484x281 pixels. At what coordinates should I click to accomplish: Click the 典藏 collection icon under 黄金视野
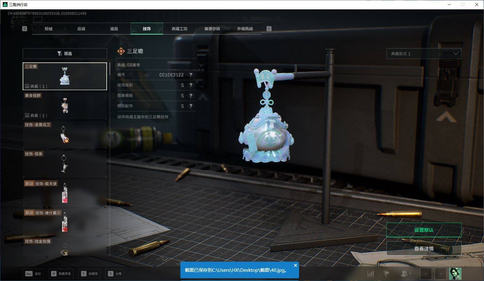tap(27, 115)
